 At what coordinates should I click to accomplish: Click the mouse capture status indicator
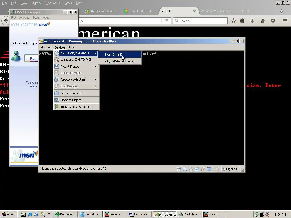217,169
